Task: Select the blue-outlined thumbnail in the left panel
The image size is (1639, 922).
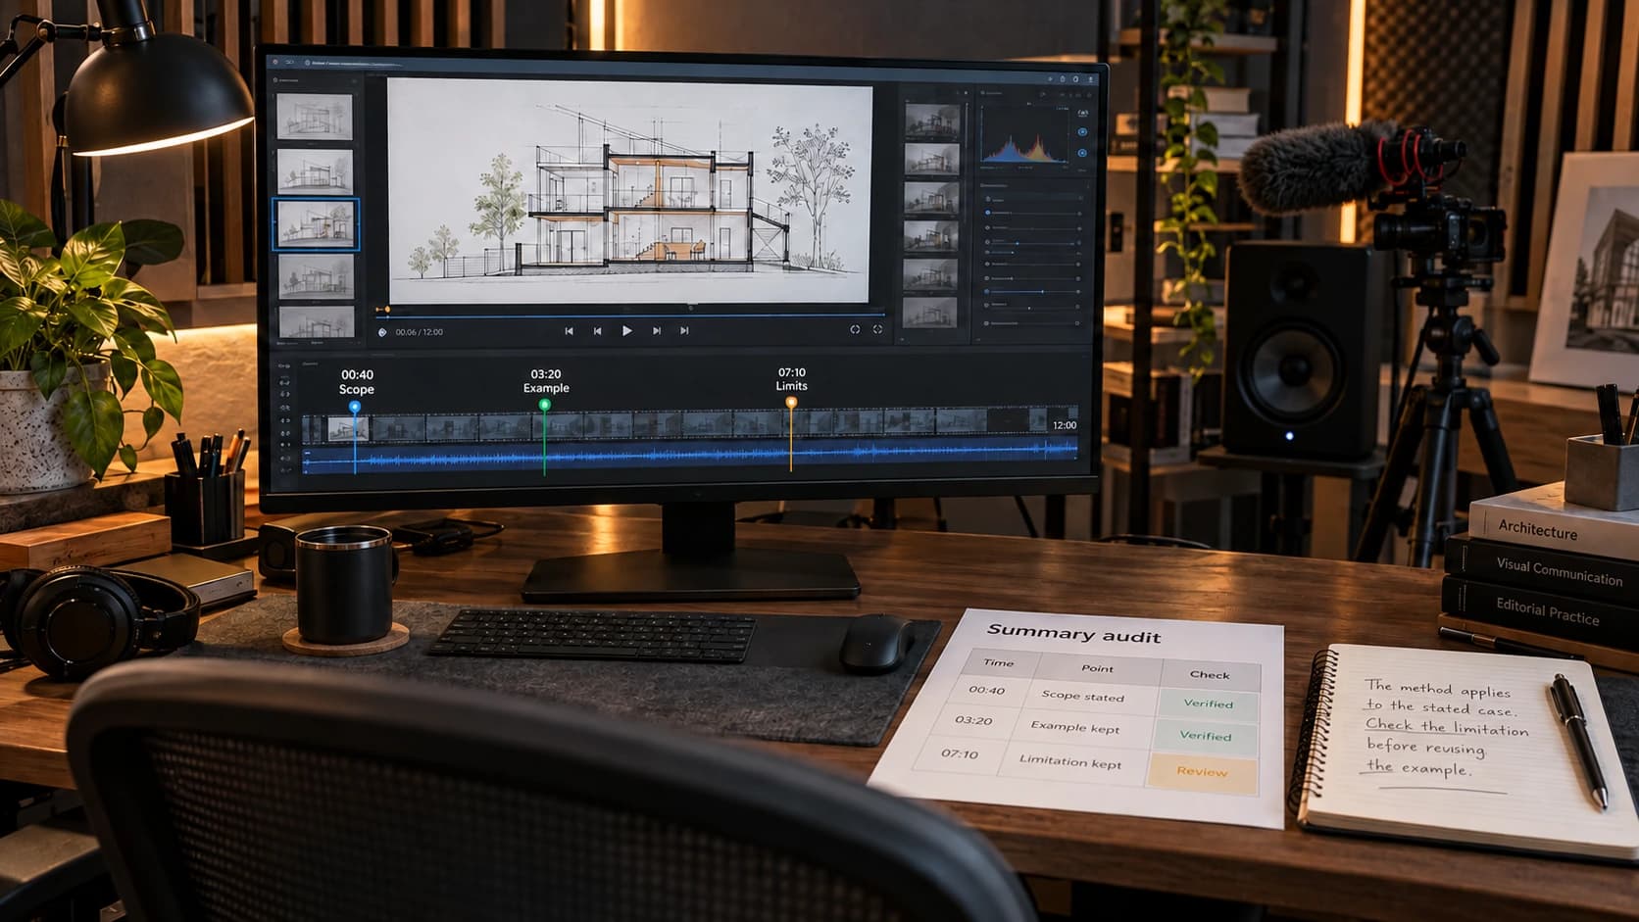Action: [x=316, y=224]
